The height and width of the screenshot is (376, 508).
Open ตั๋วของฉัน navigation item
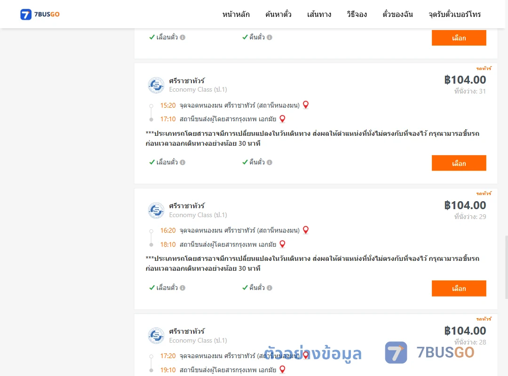[397, 14]
